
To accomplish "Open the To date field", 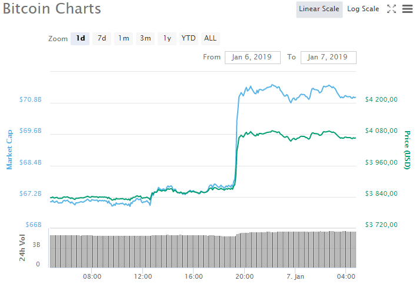I will pos(328,57).
